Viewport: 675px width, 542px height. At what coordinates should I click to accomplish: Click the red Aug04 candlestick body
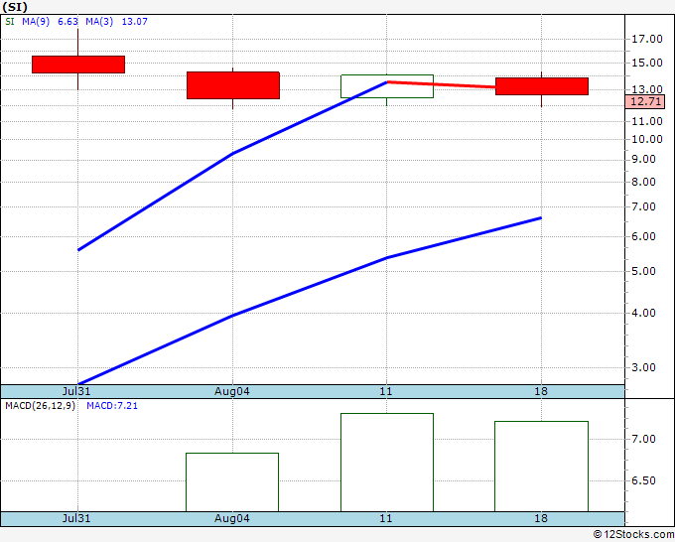tap(233, 85)
